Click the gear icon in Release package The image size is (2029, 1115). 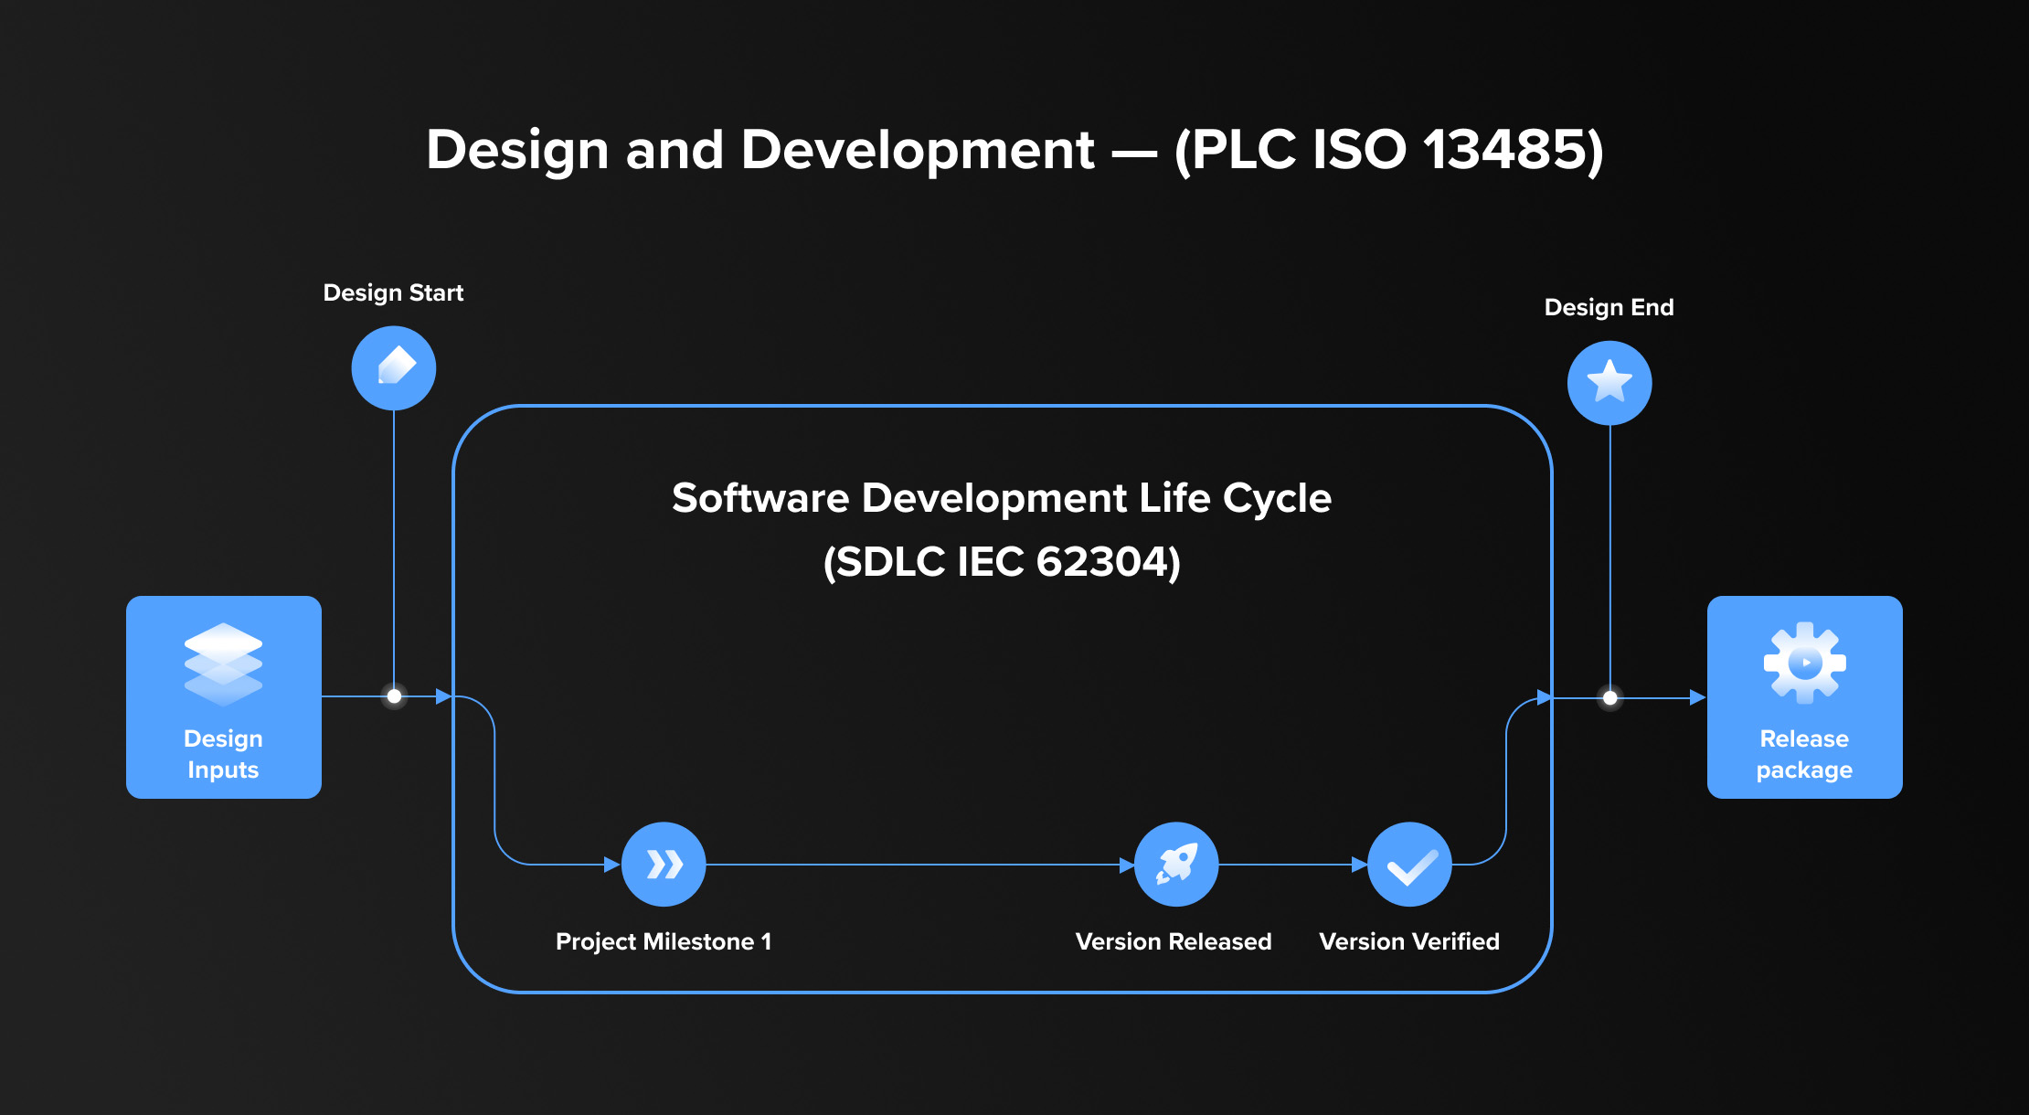point(1804,664)
